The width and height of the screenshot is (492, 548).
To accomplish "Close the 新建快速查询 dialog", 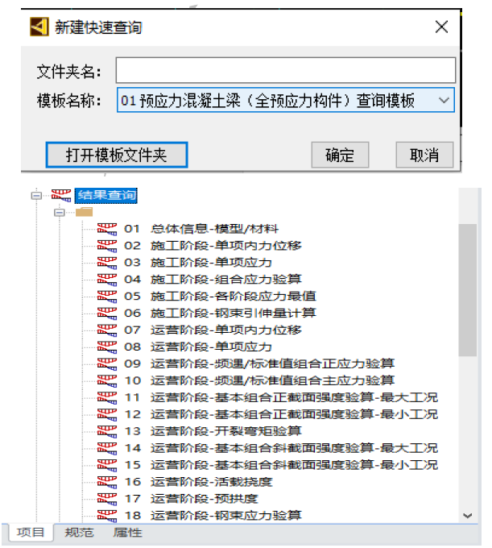I will [x=441, y=27].
